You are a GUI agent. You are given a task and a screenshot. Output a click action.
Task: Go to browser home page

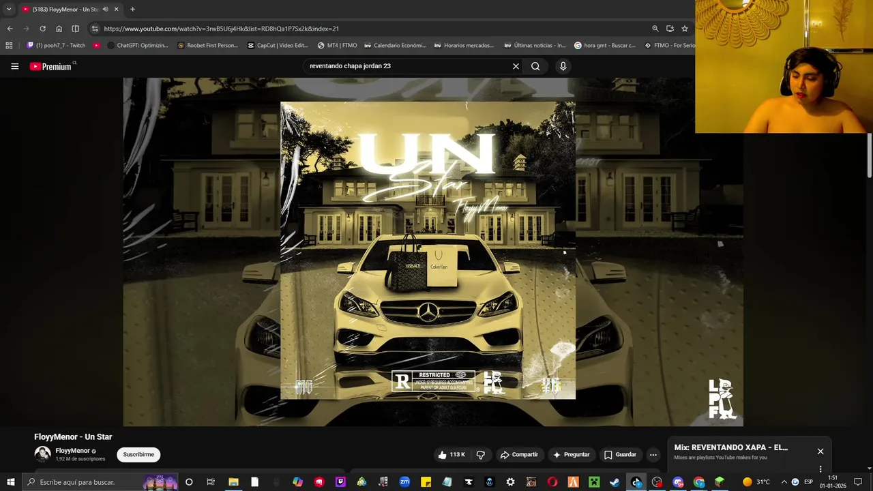(x=59, y=29)
